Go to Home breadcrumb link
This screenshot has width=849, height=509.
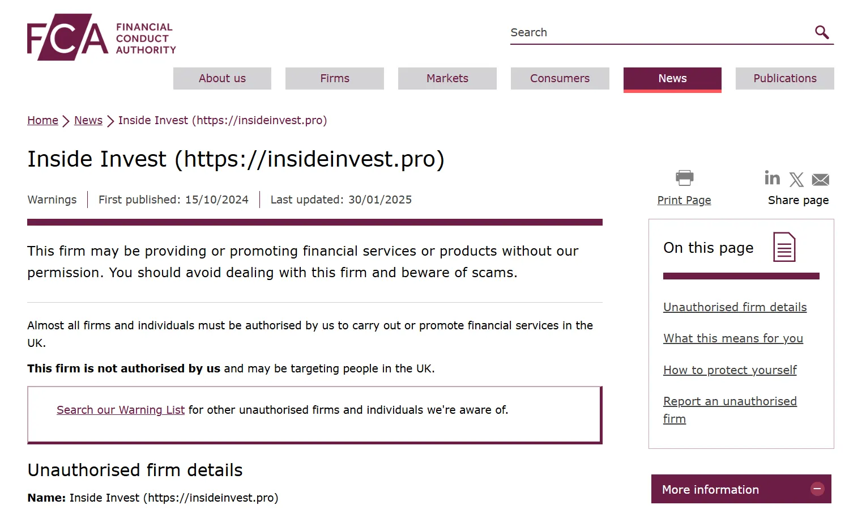(42, 120)
